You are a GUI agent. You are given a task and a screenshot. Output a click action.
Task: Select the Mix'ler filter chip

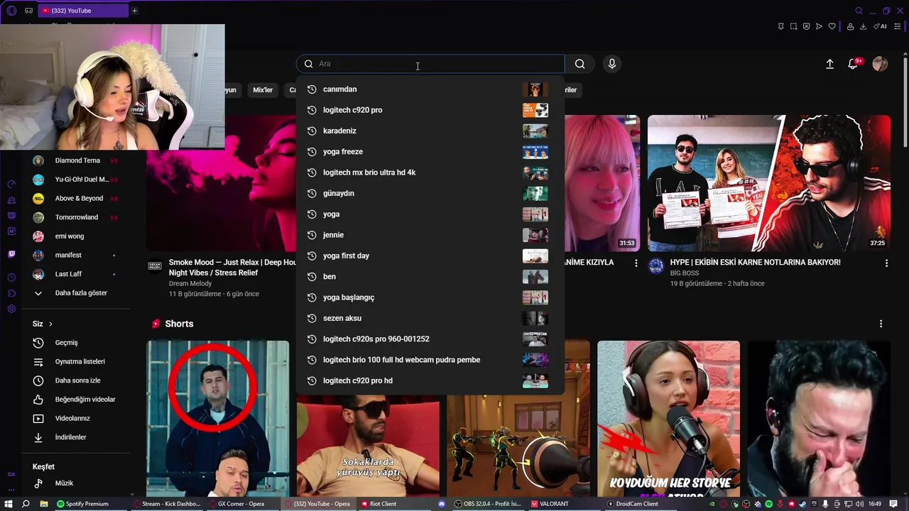tap(263, 90)
